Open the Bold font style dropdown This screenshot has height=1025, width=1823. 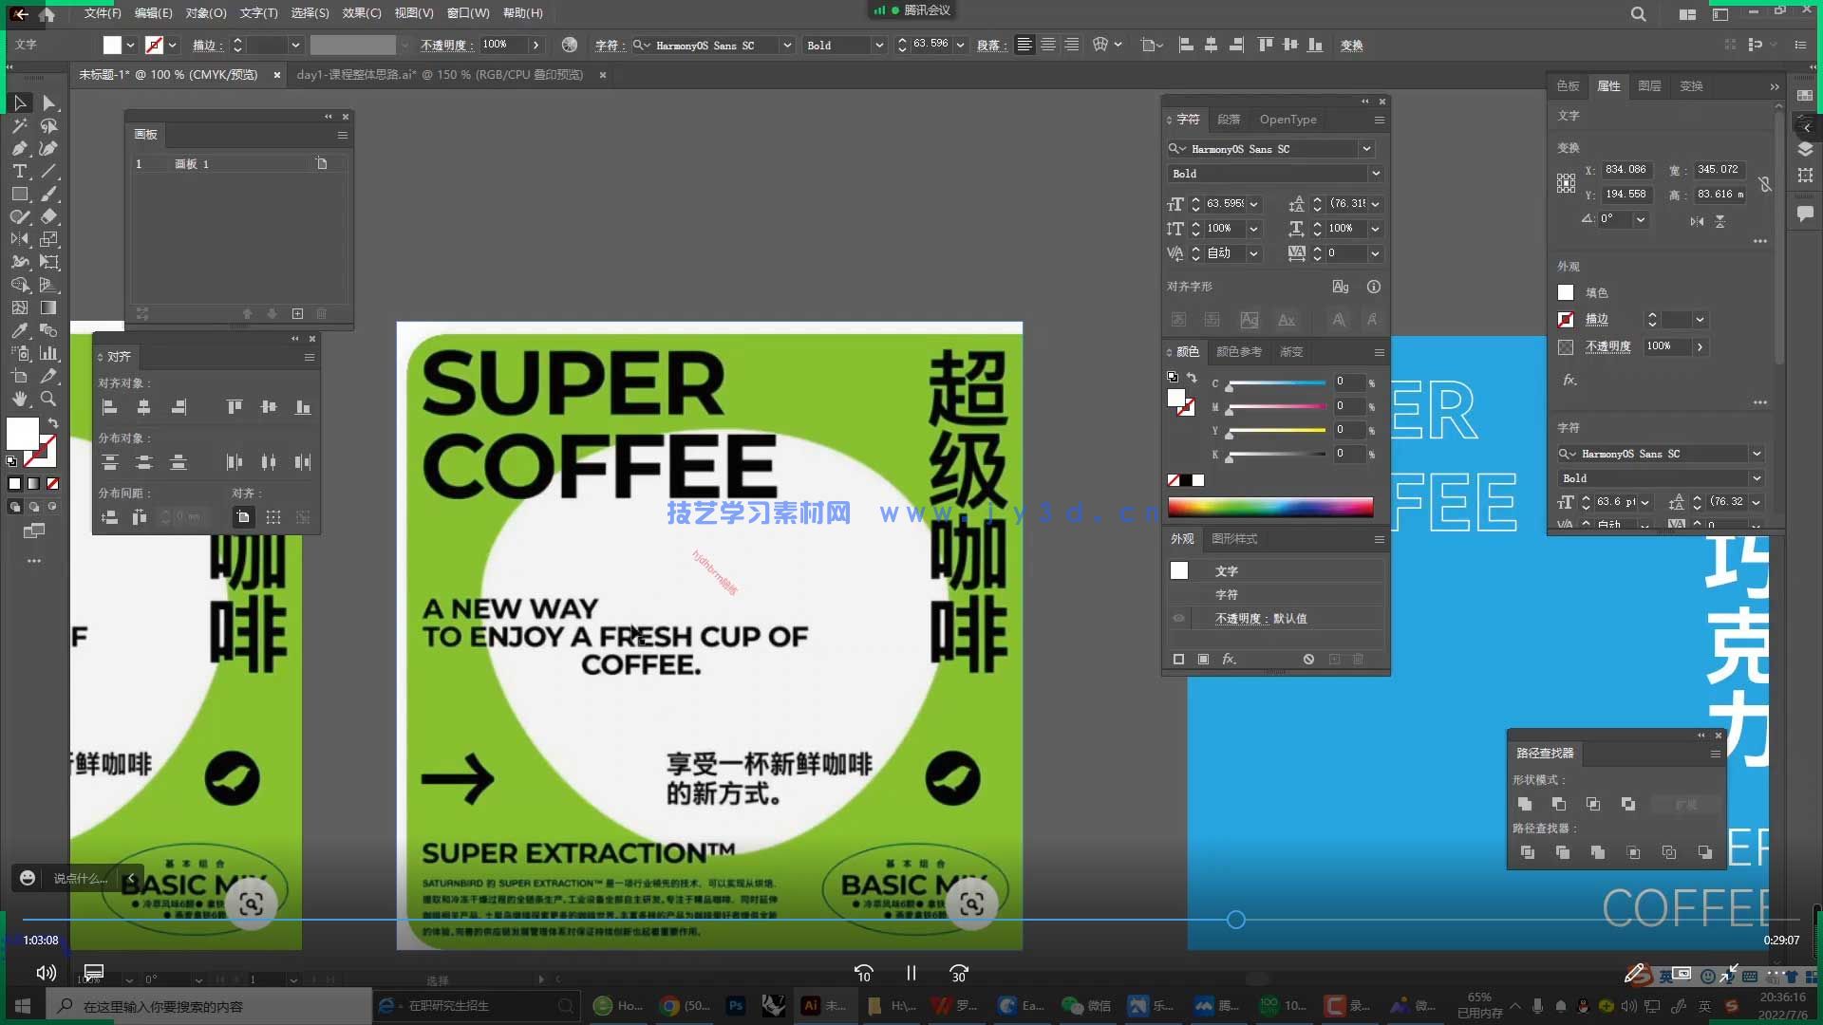1375,174
